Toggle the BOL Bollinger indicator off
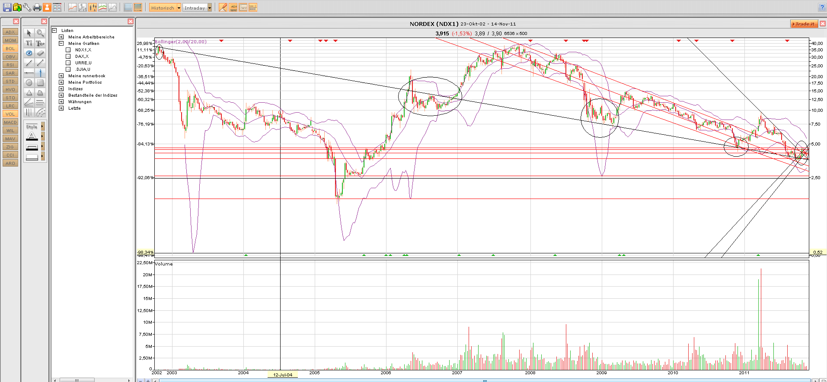This screenshot has width=827, height=382. [10, 48]
